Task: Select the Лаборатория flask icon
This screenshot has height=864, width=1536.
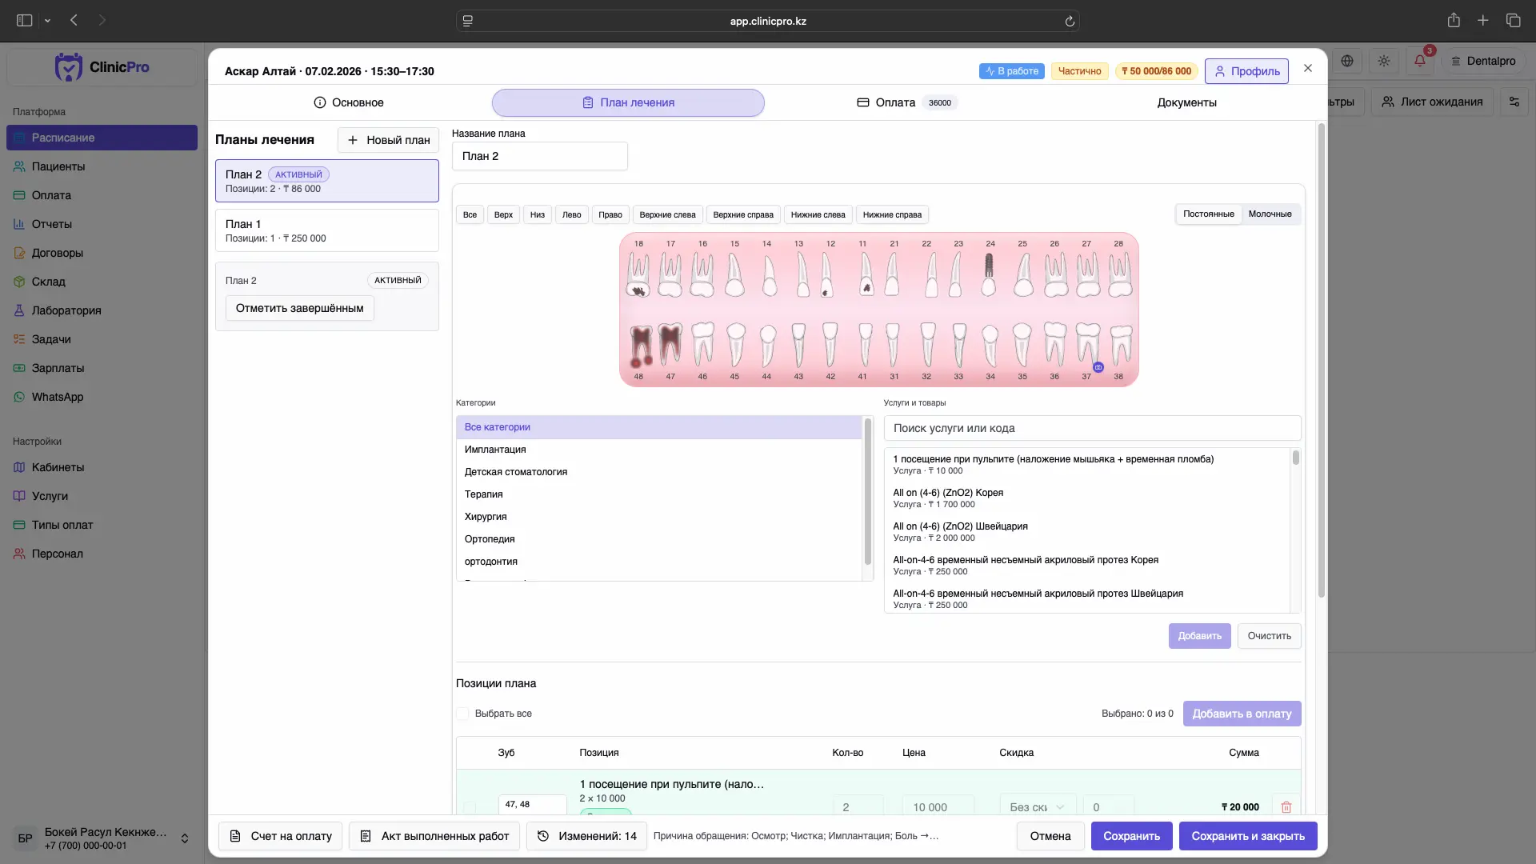Action: point(19,310)
